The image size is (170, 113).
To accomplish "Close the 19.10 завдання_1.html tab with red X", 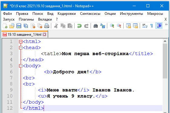I will (44, 35).
